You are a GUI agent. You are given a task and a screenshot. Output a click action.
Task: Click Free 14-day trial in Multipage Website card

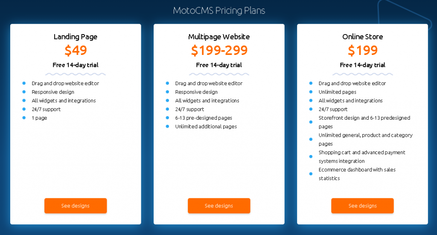(x=219, y=65)
